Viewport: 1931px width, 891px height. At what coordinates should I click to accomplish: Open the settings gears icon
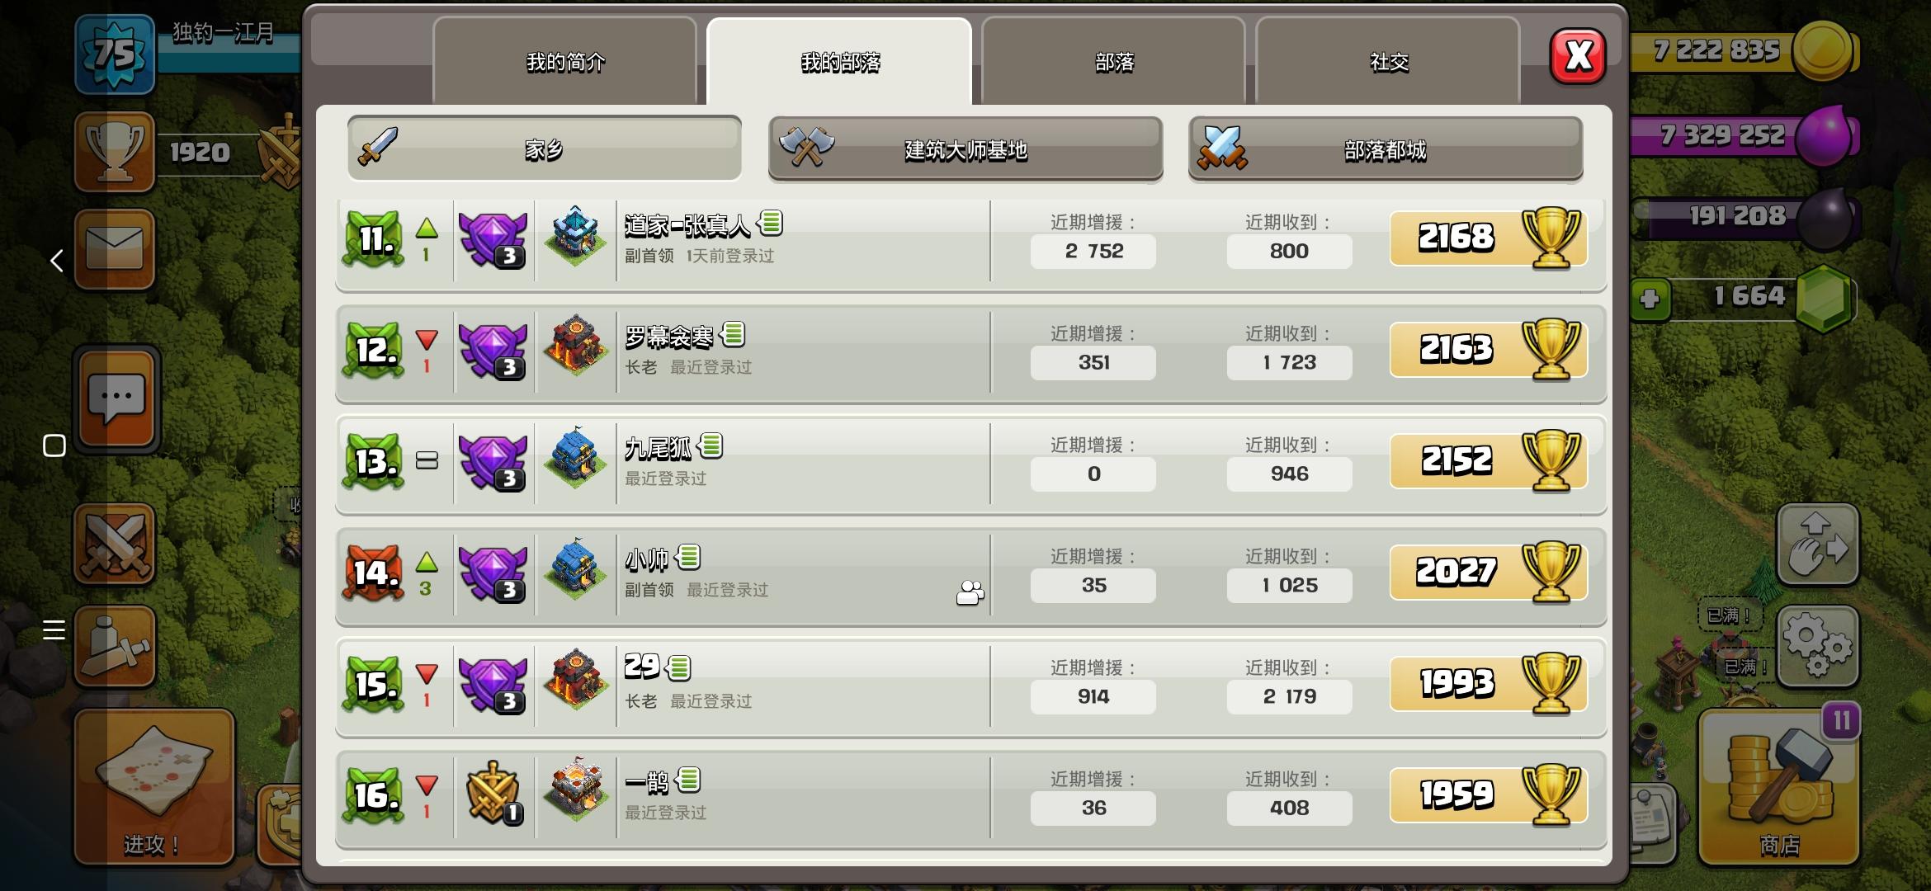1817,646
